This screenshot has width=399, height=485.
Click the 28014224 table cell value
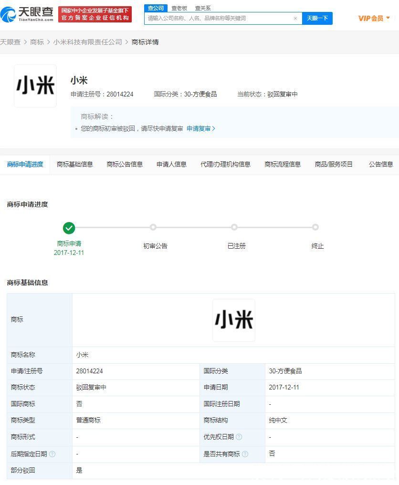click(89, 371)
